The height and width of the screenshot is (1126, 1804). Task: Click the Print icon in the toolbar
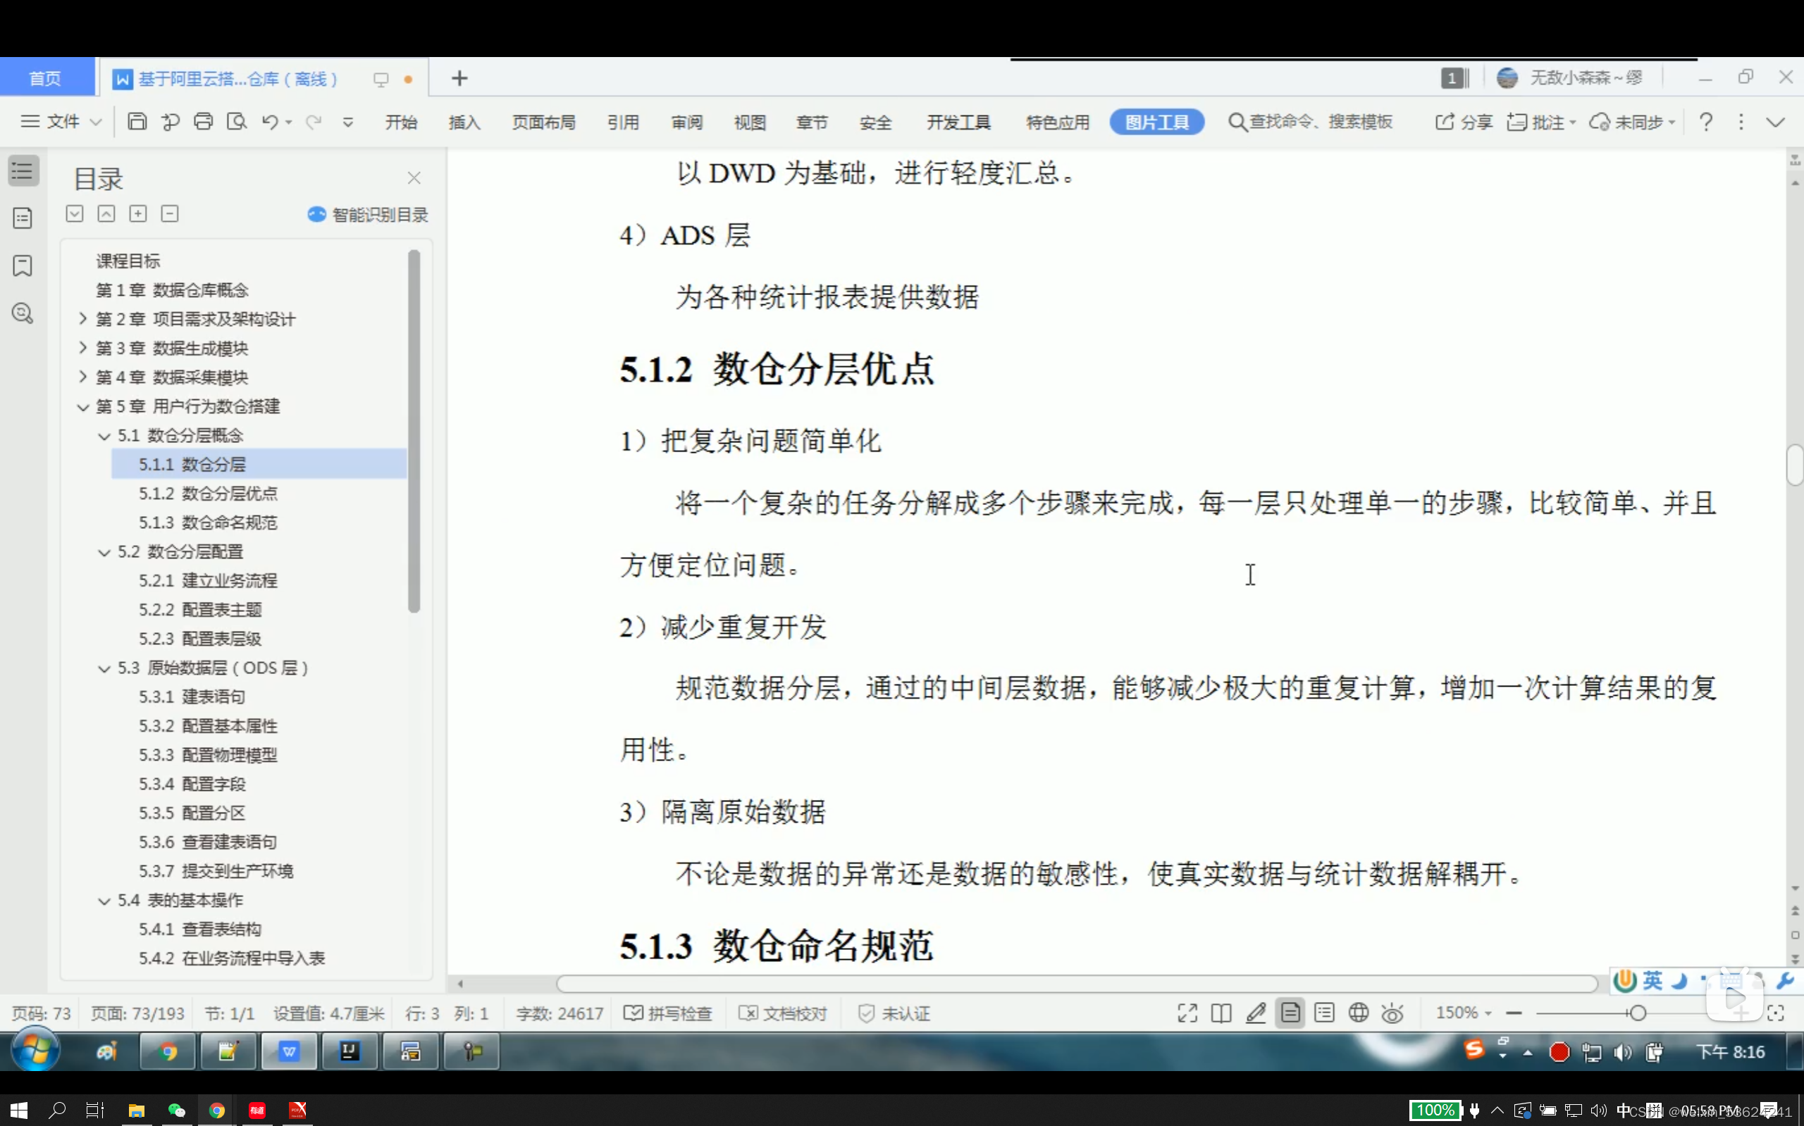click(x=204, y=121)
